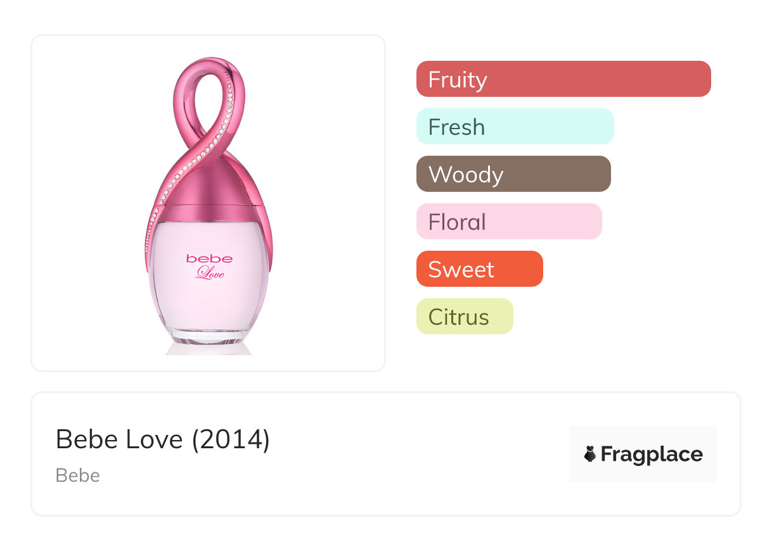Click the gray Bebe brand name subtitle
Image resolution: width=772 pixels, height=547 pixels.
point(78,475)
